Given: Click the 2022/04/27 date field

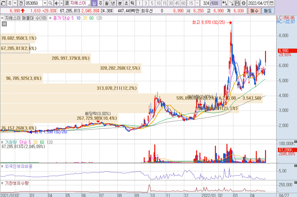Looking at the screenshot, I should point(258,3).
